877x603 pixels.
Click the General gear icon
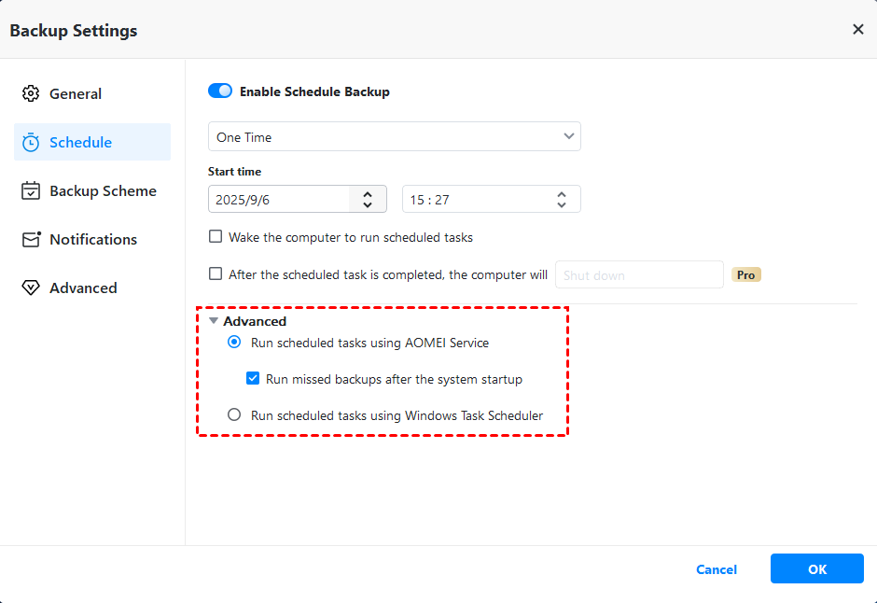click(x=31, y=93)
